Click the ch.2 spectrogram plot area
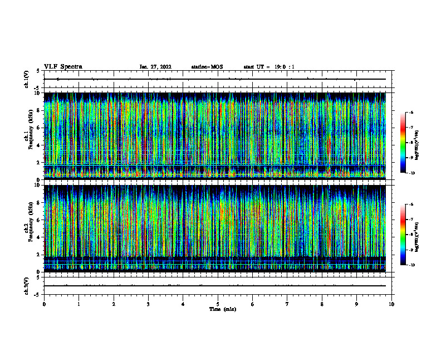The width and height of the screenshot is (441, 341). pyautogui.click(x=214, y=228)
